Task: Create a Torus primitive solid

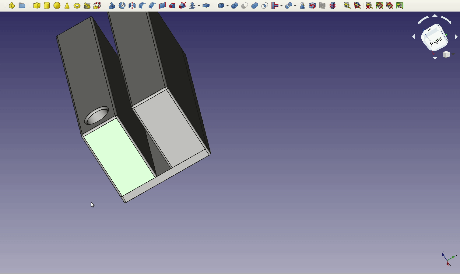Action: [77, 6]
